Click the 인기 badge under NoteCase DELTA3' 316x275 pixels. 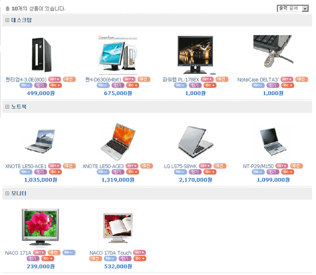pos(272,85)
